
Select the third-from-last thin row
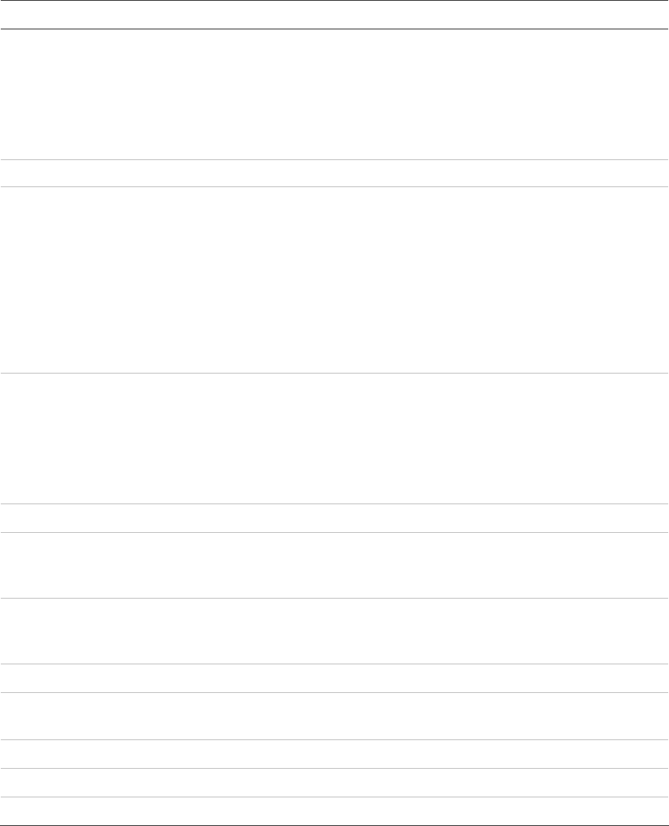point(334,753)
